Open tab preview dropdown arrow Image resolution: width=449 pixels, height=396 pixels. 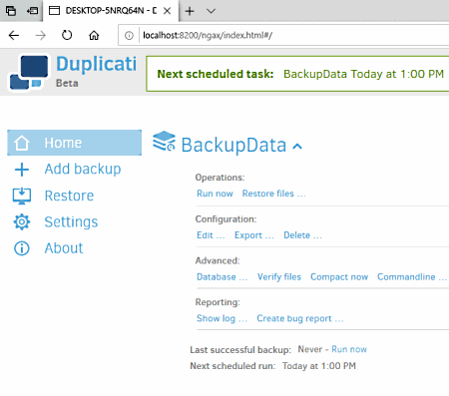tap(211, 11)
